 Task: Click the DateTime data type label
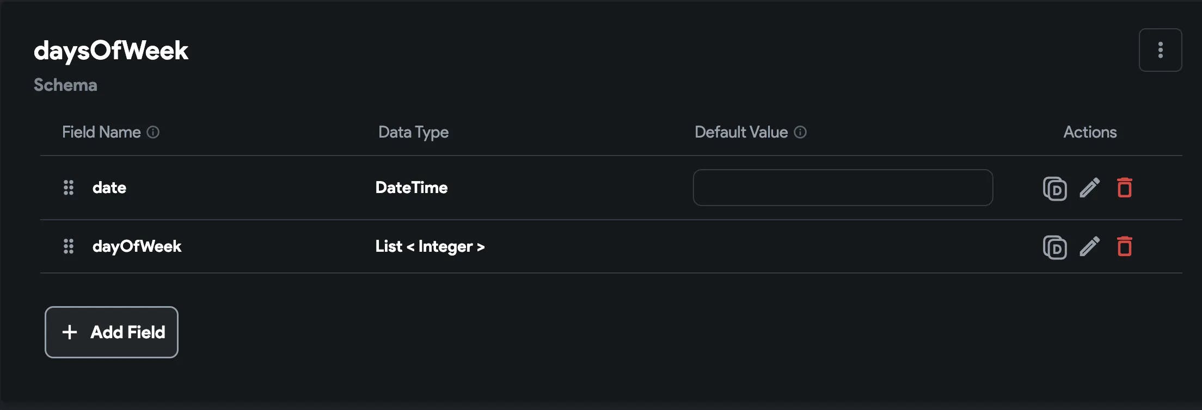click(412, 188)
